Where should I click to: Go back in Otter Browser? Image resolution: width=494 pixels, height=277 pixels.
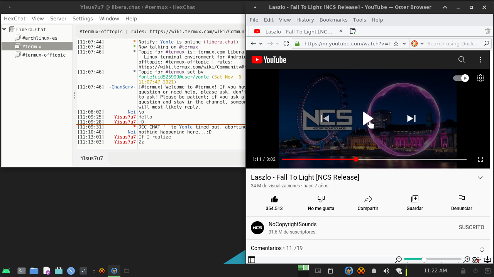(x=253, y=43)
